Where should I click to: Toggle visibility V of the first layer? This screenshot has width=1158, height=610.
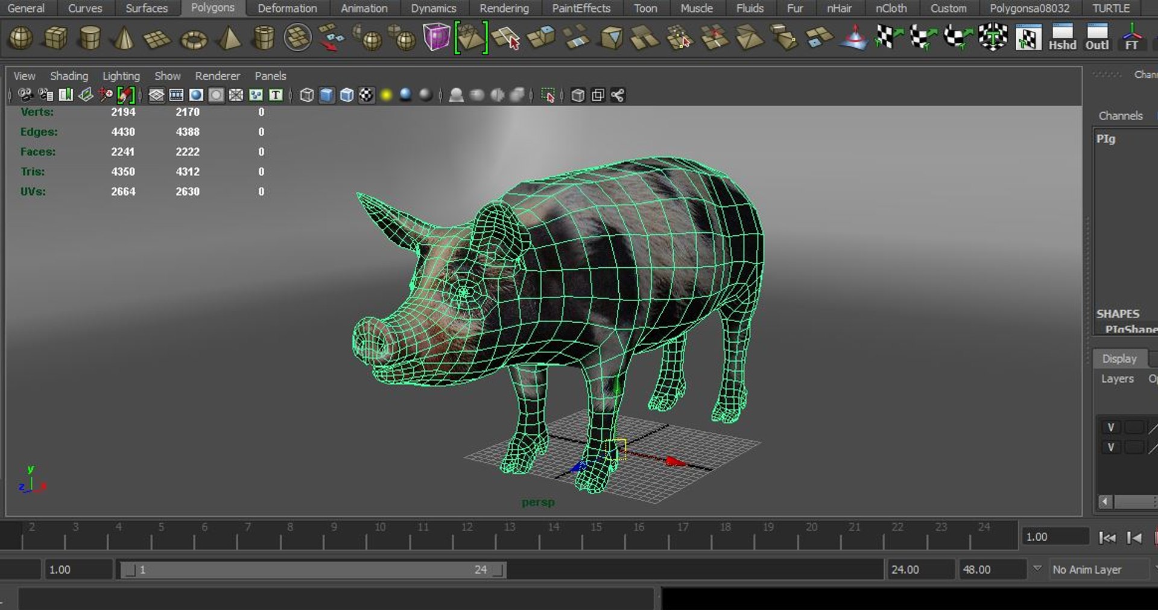pos(1110,427)
